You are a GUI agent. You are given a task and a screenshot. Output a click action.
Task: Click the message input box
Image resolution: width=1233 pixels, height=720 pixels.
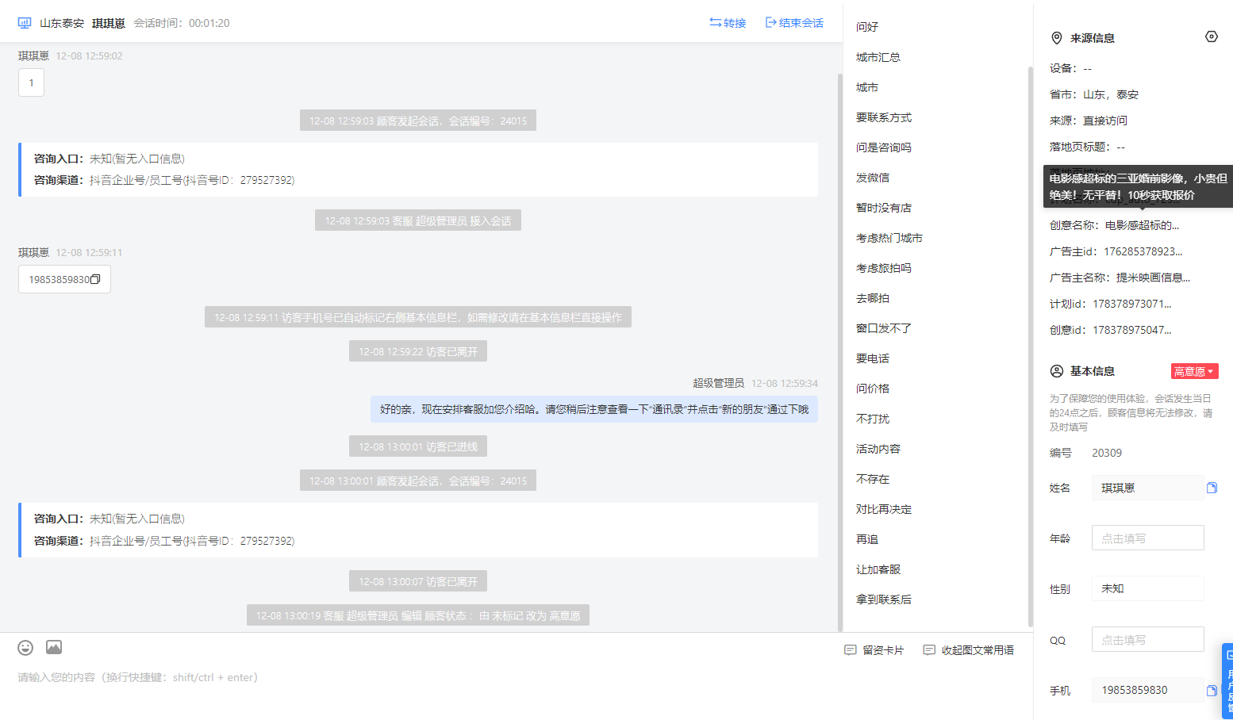point(421,677)
